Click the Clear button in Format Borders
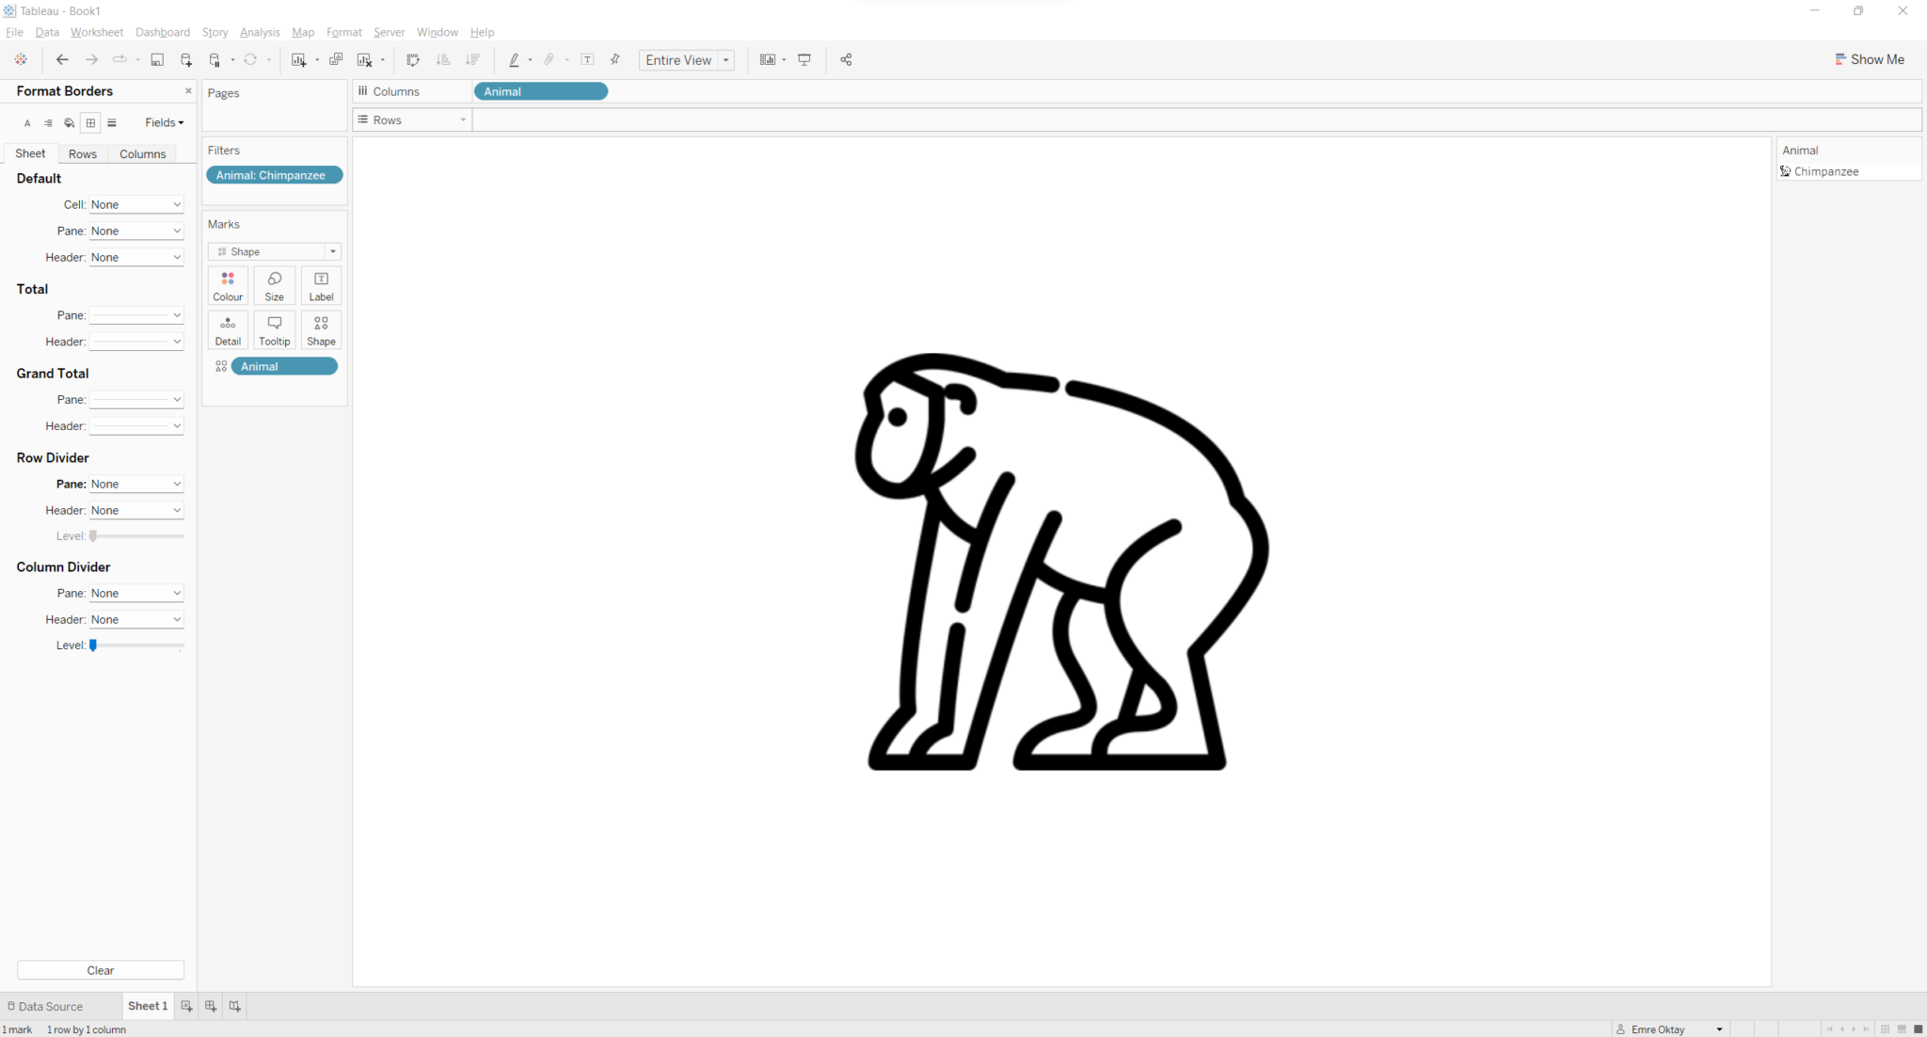Screen dimensions: 1927x1037 (100, 970)
